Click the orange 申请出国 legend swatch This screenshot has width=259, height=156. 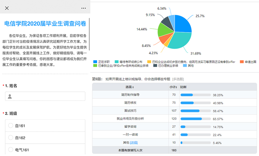click(241, 61)
